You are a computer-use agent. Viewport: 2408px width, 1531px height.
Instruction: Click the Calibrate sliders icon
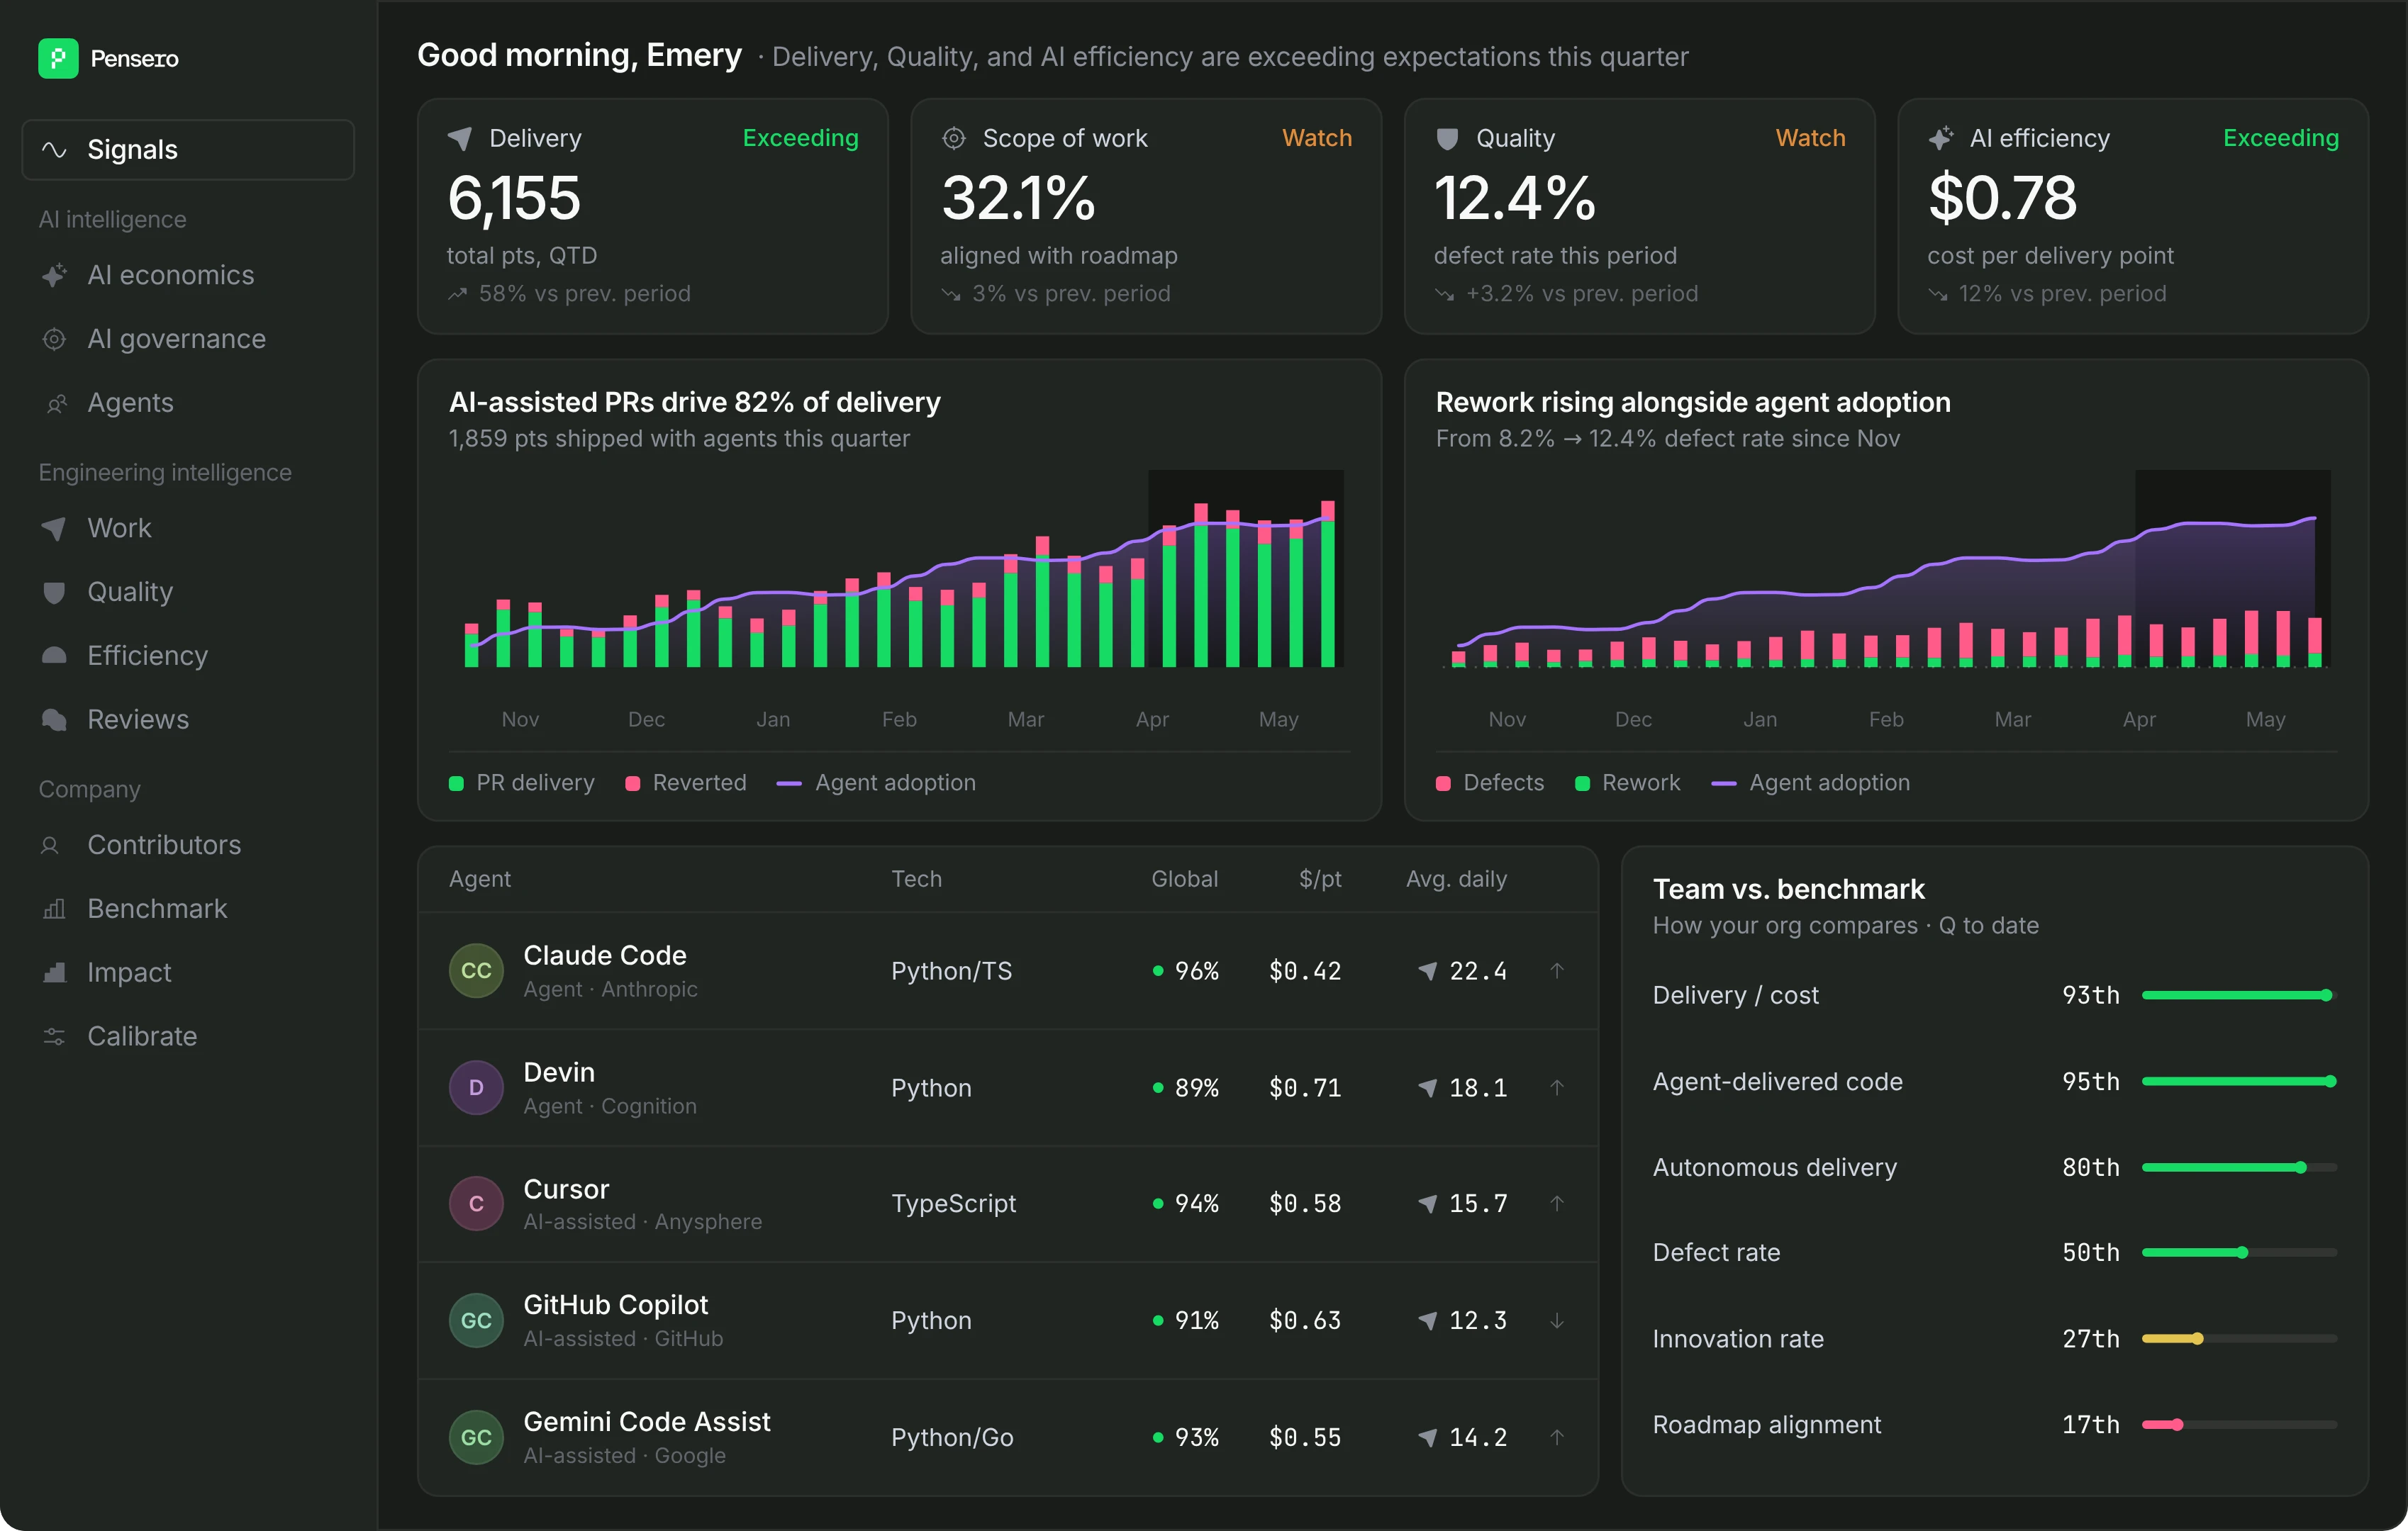click(54, 1036)
